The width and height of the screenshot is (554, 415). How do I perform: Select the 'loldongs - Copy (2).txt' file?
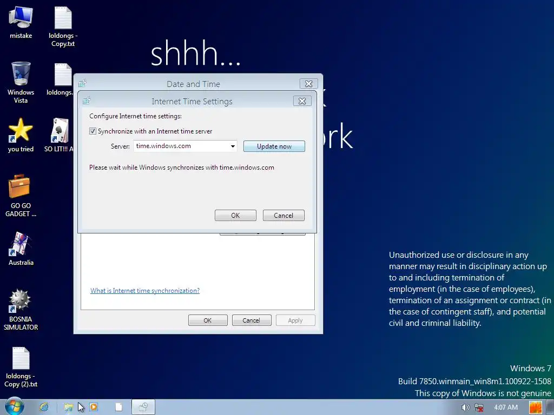[x=21, y=367]
